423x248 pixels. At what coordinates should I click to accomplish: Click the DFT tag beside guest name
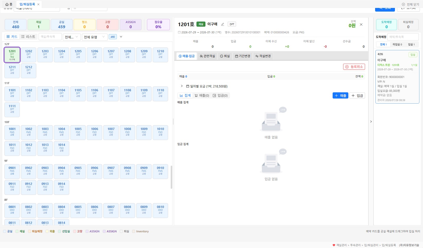tap(232, 24)
